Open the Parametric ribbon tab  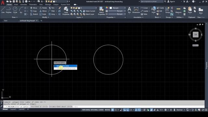33,5
